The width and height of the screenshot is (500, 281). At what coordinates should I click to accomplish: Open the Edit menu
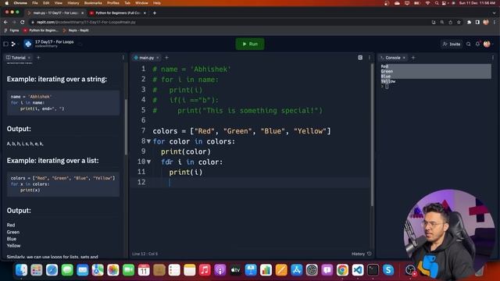pyautogui.click(x=46, y=3)
